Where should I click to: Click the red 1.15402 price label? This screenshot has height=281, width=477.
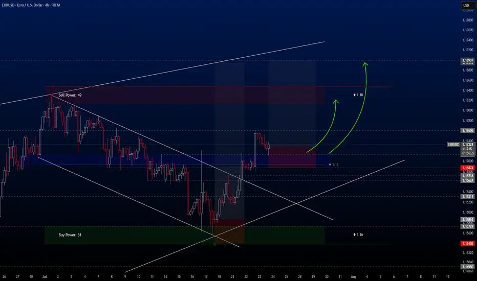(x=468, y=243)
